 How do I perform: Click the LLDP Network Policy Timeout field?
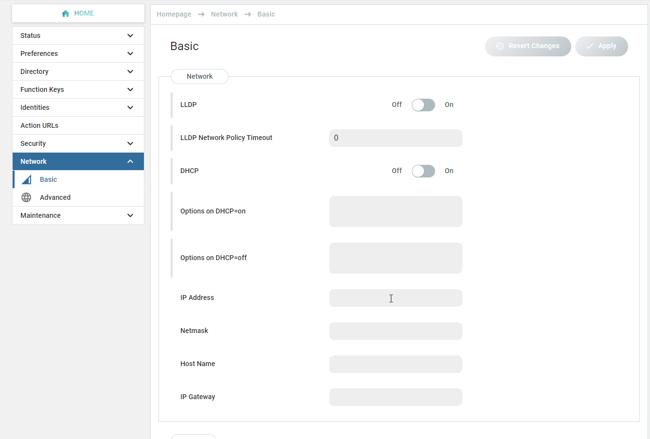pyautogui.click(x=396, y=138)
